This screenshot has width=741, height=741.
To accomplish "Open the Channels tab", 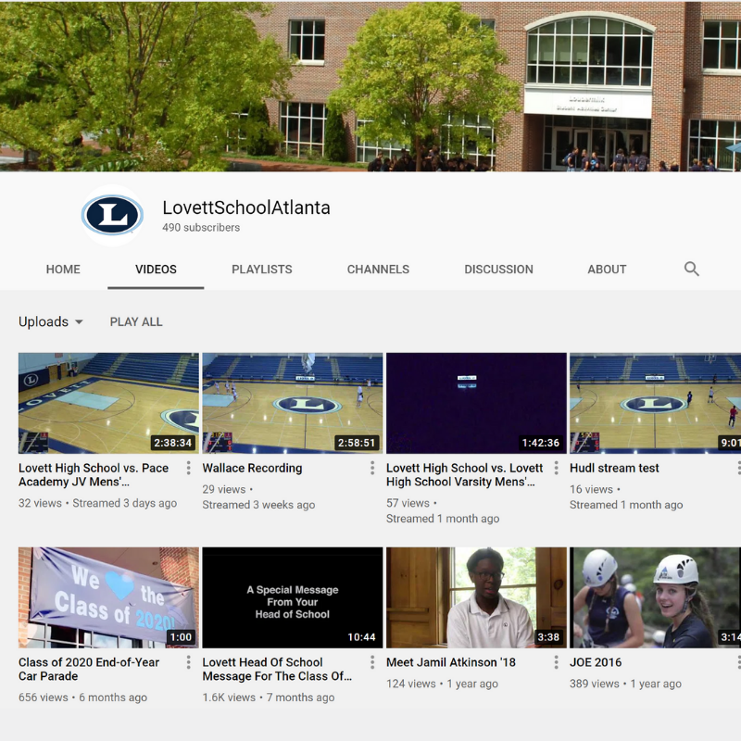I will point(378,270).
